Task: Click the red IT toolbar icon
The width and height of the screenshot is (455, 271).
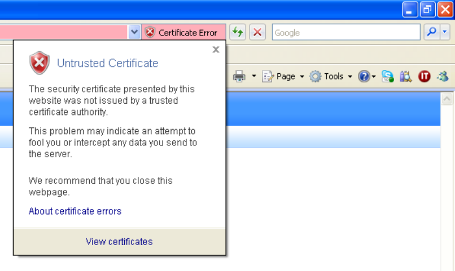Action: pos(425,77)
